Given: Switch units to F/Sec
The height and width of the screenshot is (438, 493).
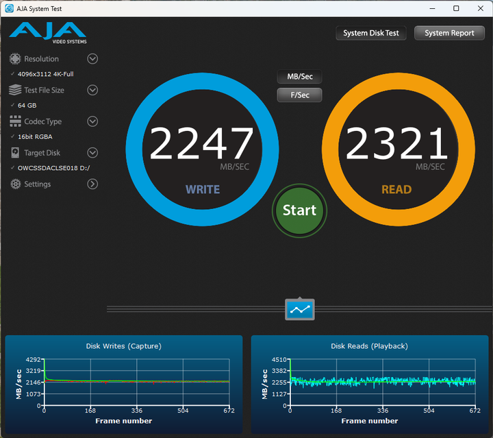Looking at the screenshot, I should (299, 95).
